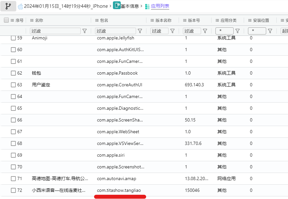Open the 应用列表 breadcrumb link
288x199 pixels.
160,6
